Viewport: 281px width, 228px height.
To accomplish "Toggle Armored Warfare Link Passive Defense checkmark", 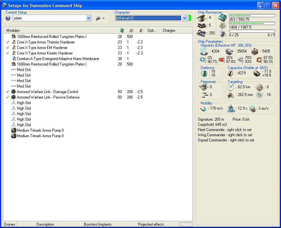I will tap(7, 97).
